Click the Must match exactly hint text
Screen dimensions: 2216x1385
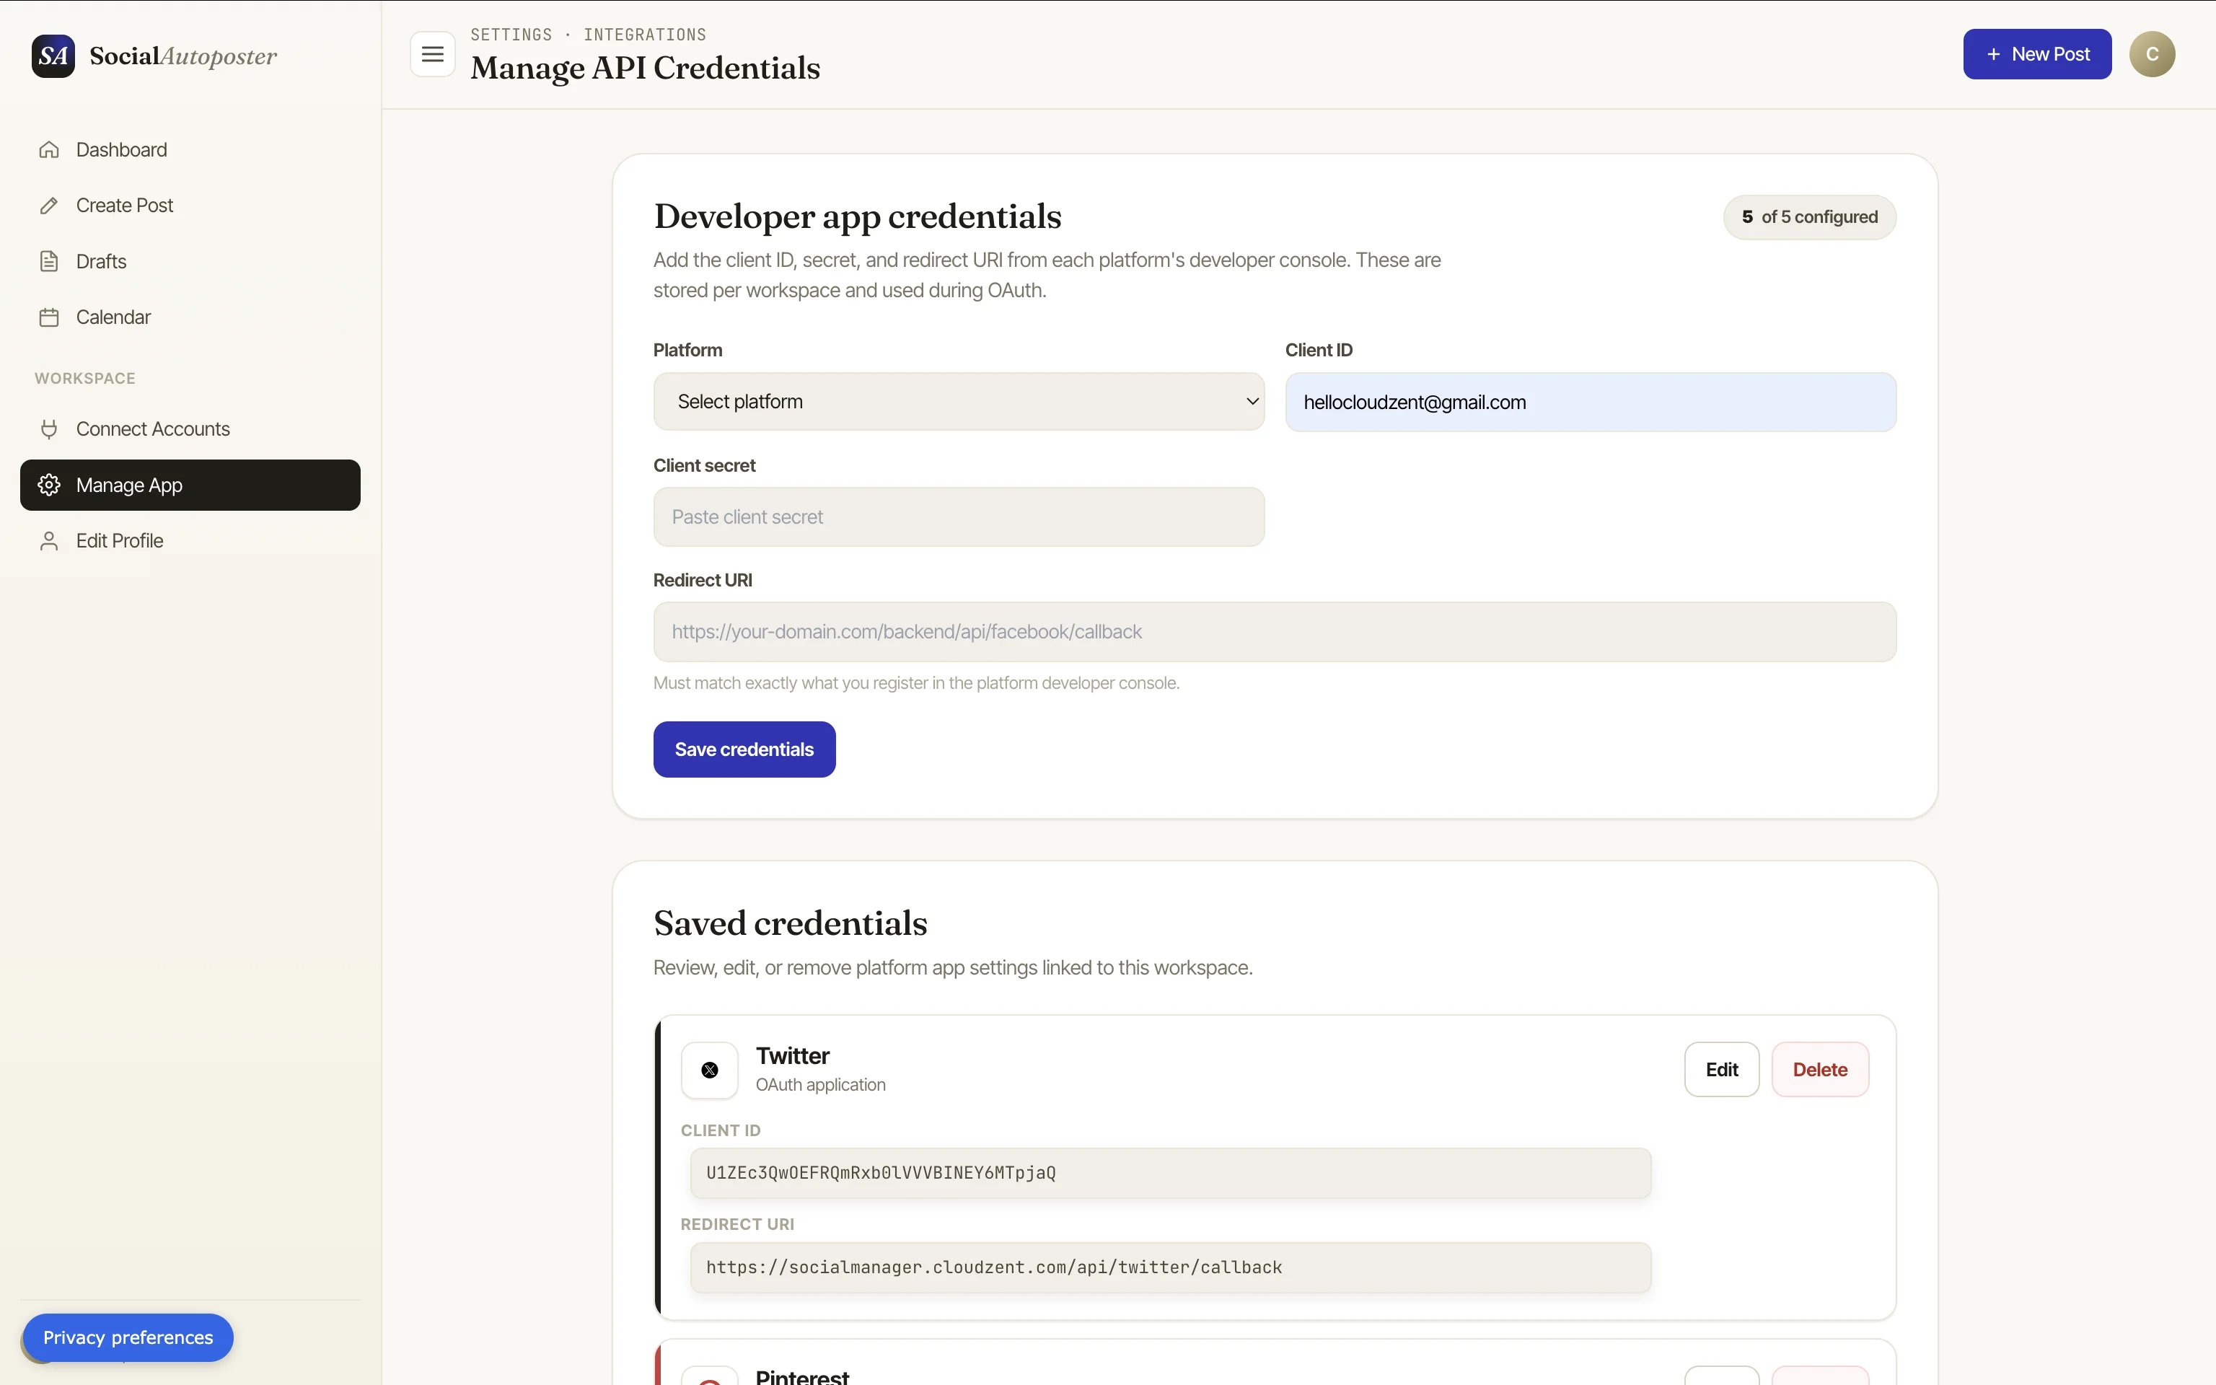(x=917, y=682)
